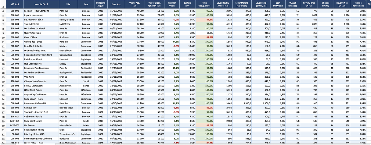The height and width of the screenshot is (145, 371).
Task: Select the 'Loyer Marché' header cell
Action: (242, 4)
